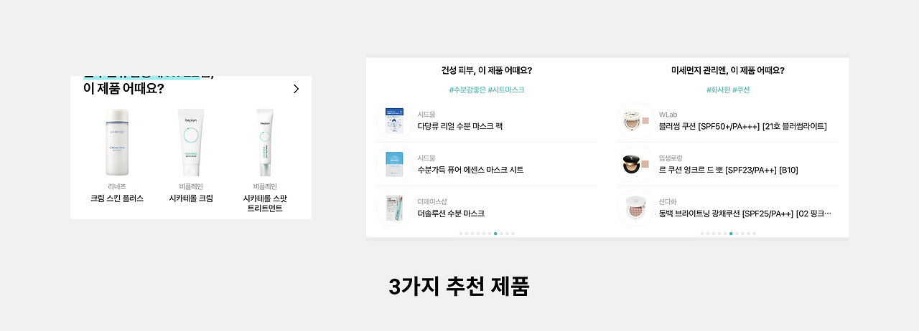
Task: Select the 비플레인 시카테롤 크림 tube image
Action: (x=191, y=142)
